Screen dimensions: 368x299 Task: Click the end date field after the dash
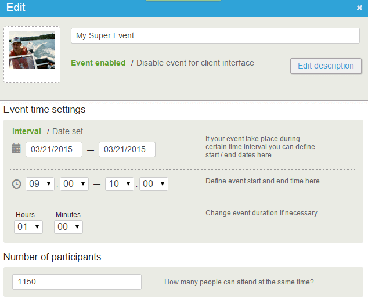[127, 150]
